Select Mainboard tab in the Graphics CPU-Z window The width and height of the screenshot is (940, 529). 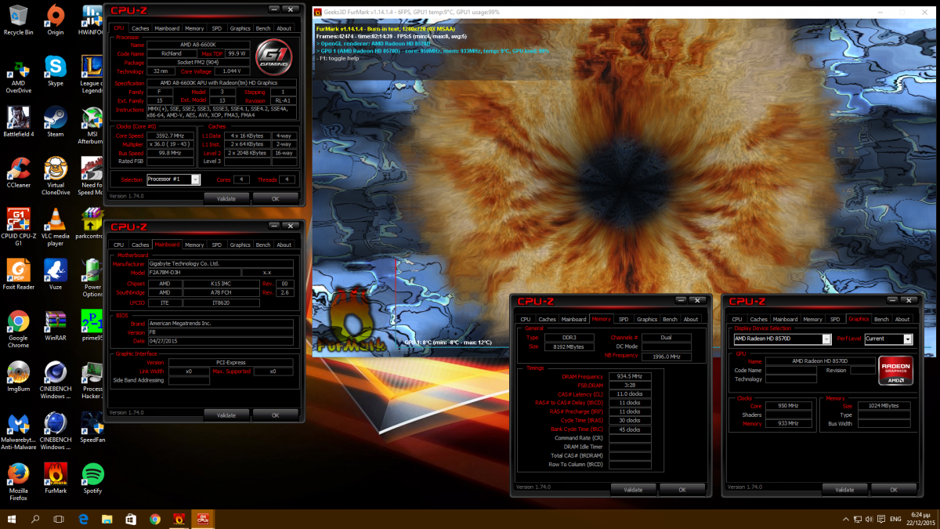[x=785, y=319]
